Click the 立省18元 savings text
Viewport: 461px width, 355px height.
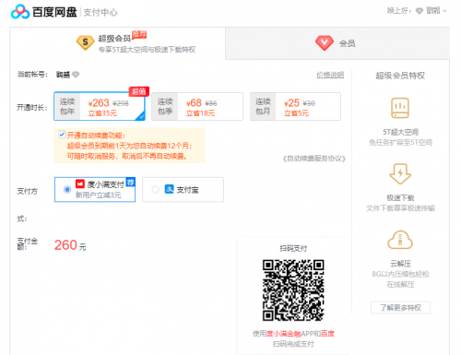point(200,113)
